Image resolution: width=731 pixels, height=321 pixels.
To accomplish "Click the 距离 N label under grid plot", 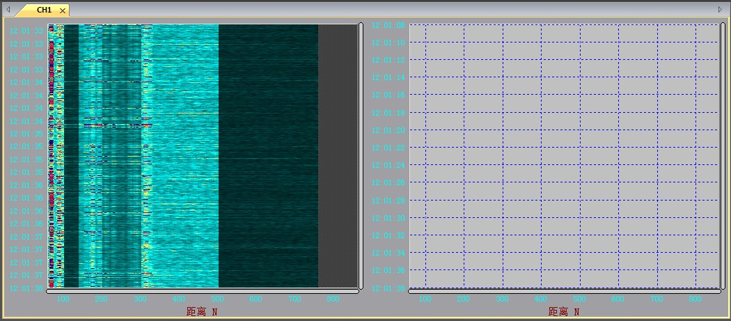I will [x=564, y=311].
